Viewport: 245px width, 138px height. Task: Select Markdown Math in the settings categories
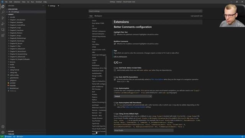[98, 71]
